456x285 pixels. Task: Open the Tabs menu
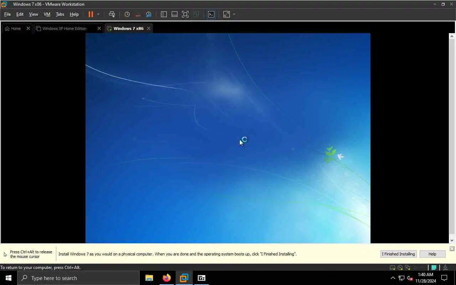[60, 14]
